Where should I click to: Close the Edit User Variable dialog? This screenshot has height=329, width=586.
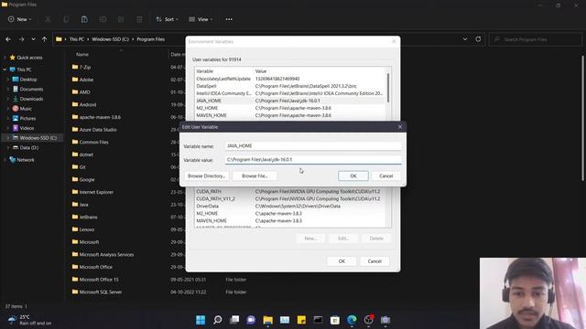coord(400,127)
